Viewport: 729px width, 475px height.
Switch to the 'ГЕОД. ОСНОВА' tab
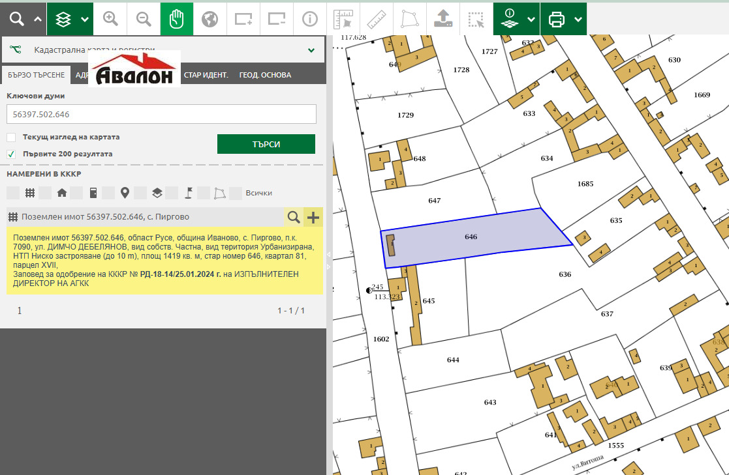[265, 75]
